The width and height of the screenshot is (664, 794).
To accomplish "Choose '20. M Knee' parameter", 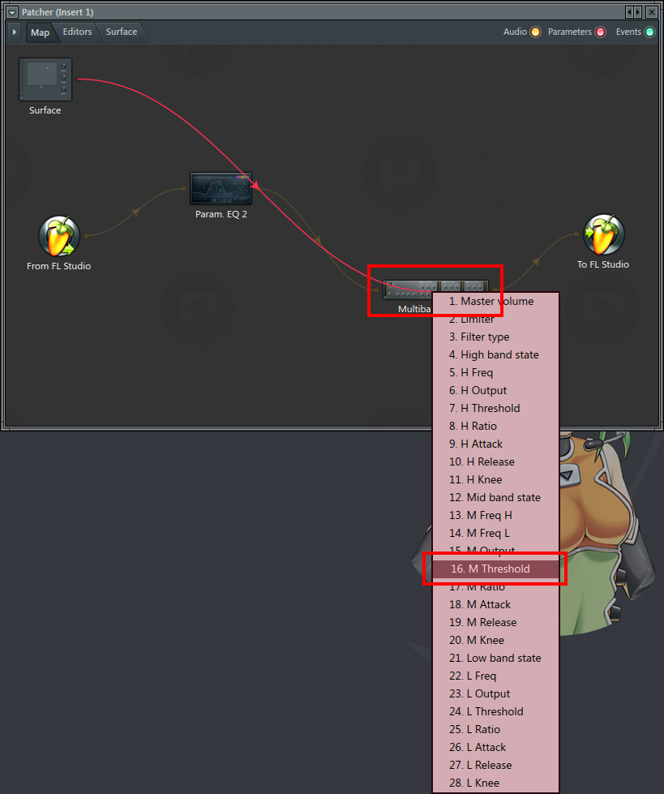I will click(496, 640).
